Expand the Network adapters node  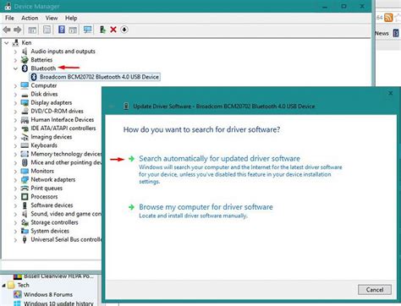pos(15,180)
